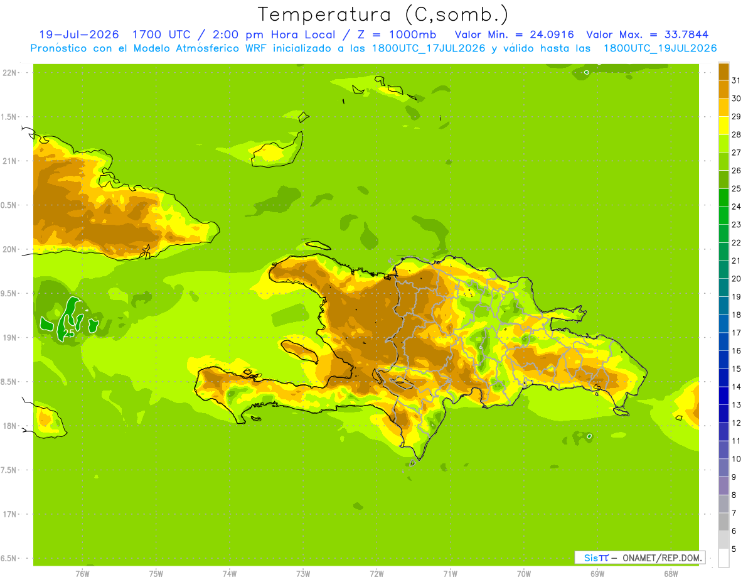Click the "22N" latitude axis label

pos(9,73)
